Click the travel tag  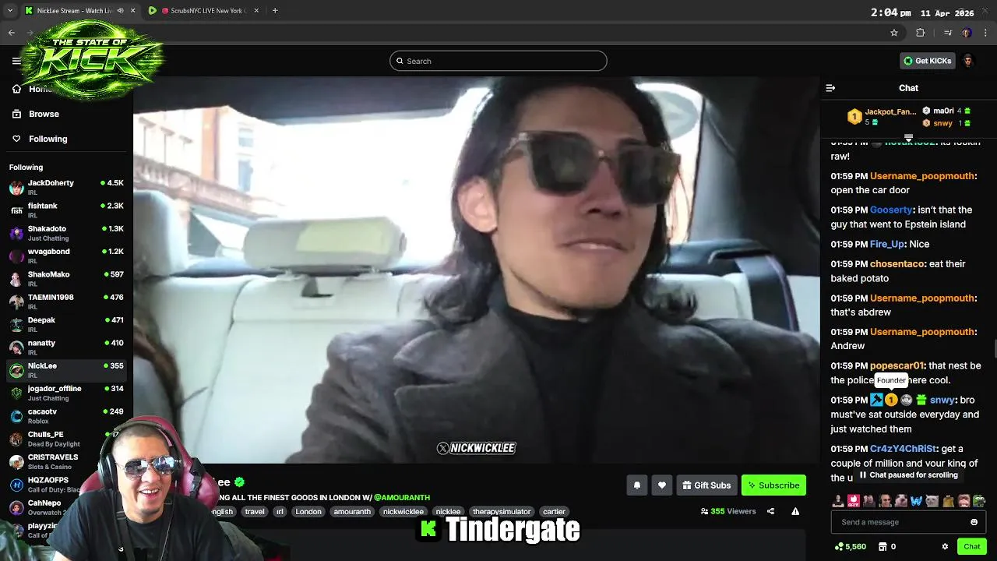pos(255,512)
